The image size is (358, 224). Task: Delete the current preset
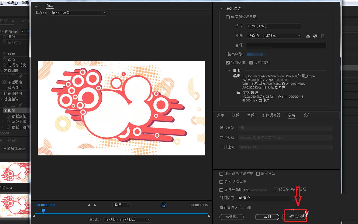pyautogui.click(x=323, y=36)
